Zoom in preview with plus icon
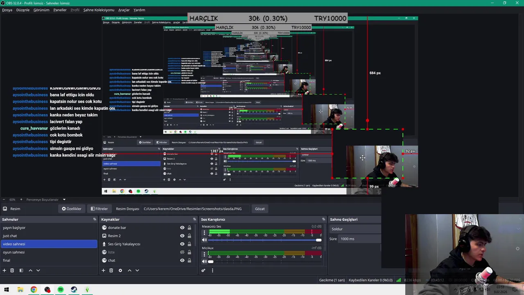This screenshot has height=295, width=524. coord(21,200)
